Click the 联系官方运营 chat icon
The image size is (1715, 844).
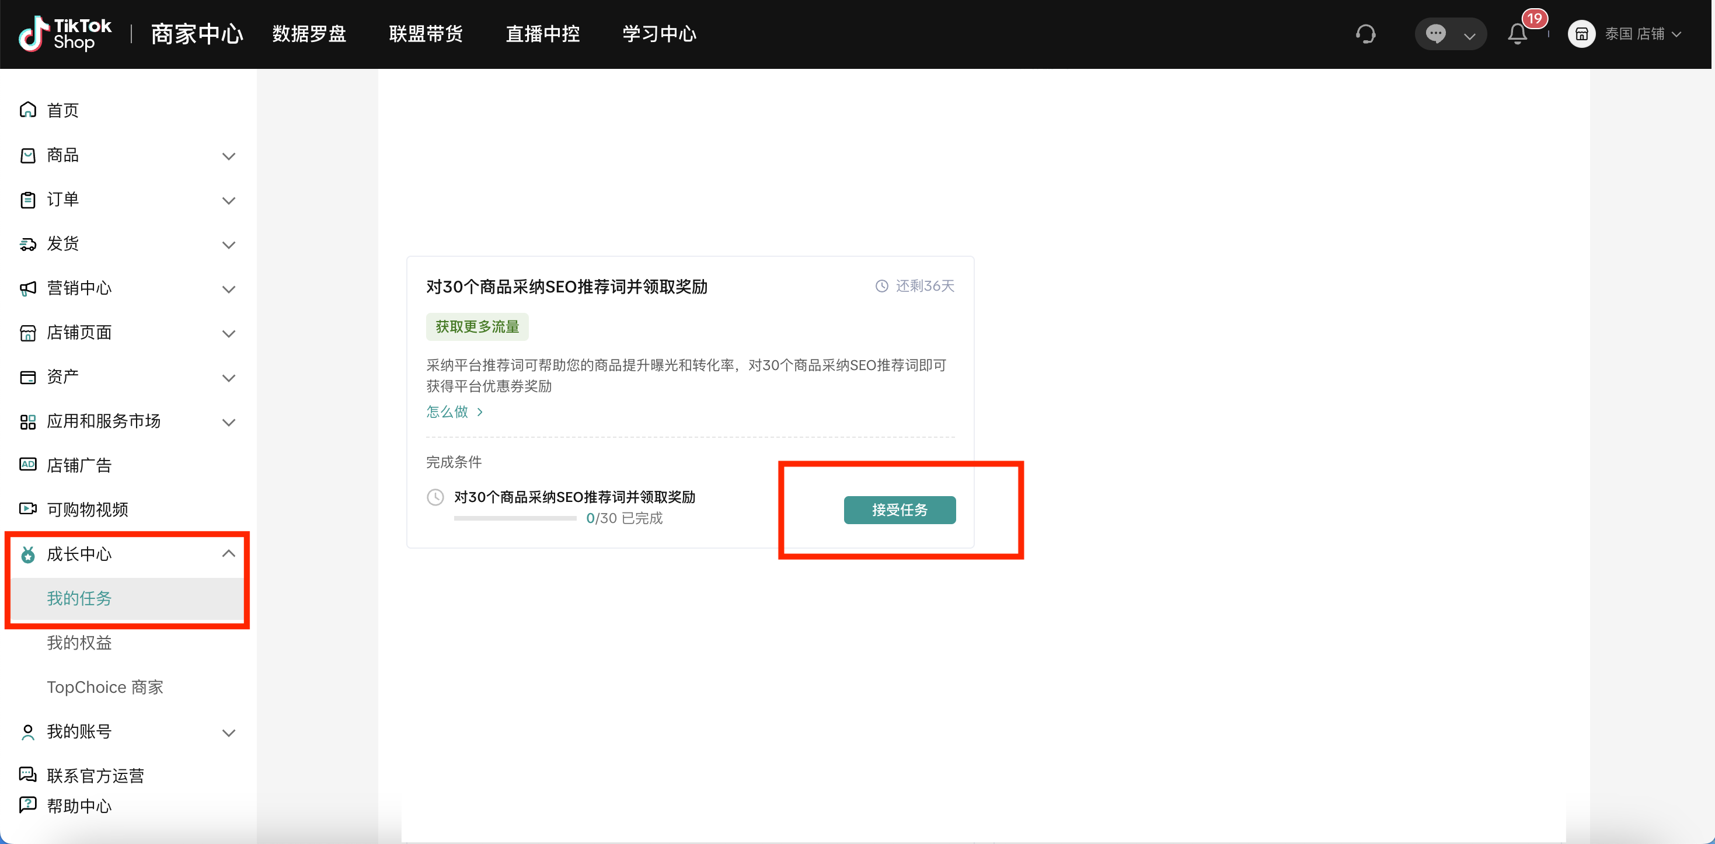tap(28, 775)
